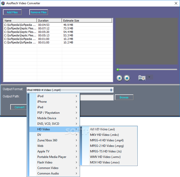Choose WMV HD Video (.wmv)

point(110,157)
